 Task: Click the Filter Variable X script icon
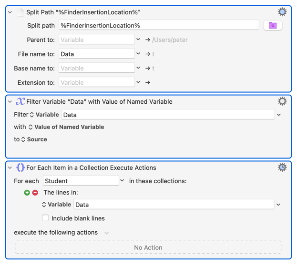coord(20,101)
